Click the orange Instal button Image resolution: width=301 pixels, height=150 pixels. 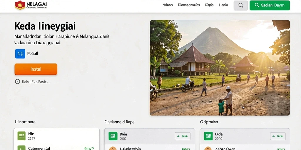pyautogui.click(x=36, y=69)
